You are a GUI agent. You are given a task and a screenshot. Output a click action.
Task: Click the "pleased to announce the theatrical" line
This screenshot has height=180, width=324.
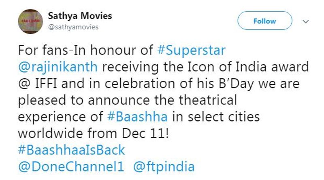coord(128,100)
